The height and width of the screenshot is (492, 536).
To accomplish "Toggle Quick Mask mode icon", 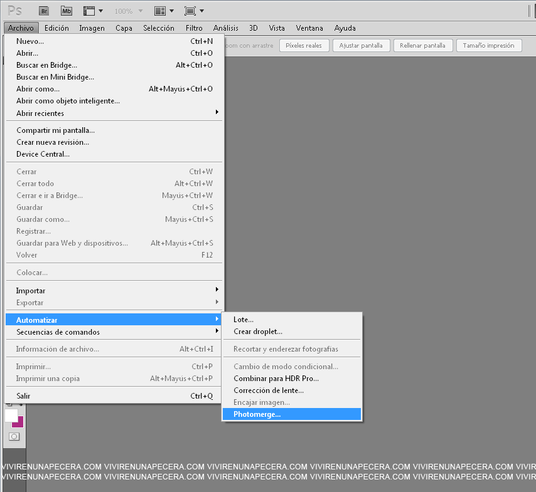I will (x=14, y=436).
